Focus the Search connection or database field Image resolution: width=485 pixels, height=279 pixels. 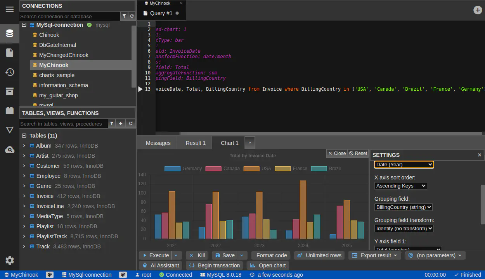point(70,16)
